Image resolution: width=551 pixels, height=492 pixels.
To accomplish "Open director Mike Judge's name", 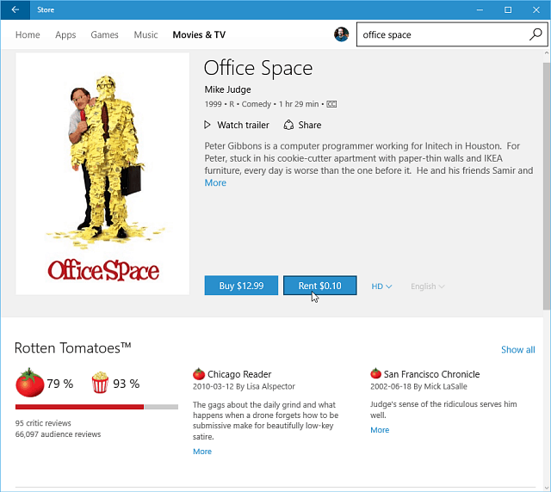I will click(227, 89).
